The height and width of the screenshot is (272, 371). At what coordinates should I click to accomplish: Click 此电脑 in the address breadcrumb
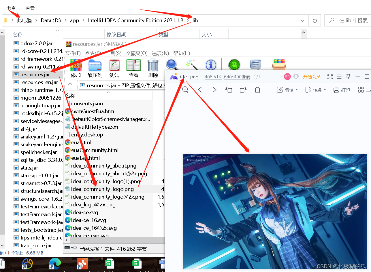pos(25,20)
